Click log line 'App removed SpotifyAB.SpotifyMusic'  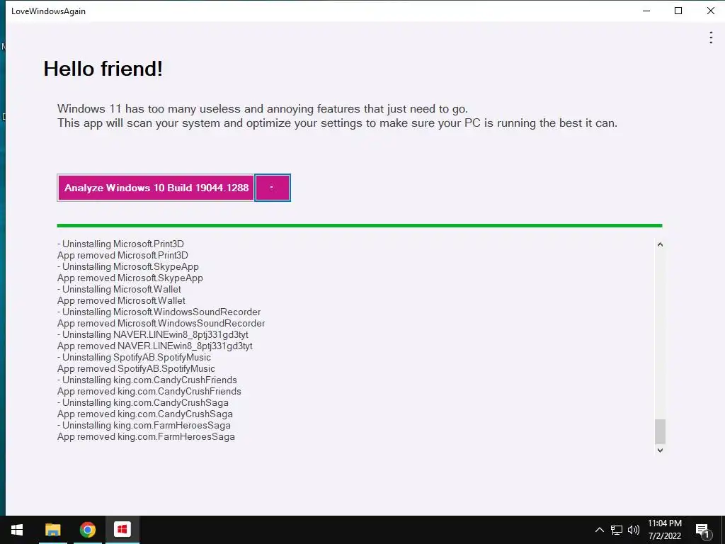[136, 368]
